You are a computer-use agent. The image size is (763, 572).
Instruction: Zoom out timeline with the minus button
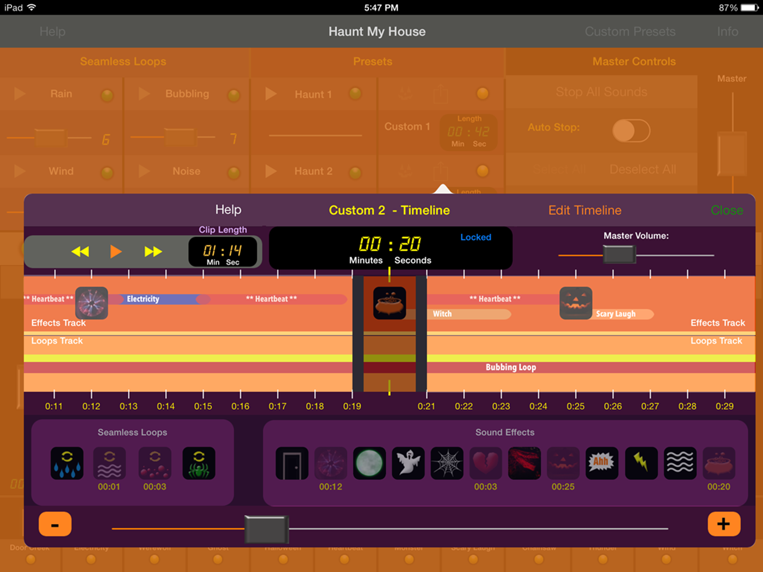[55, 524]
